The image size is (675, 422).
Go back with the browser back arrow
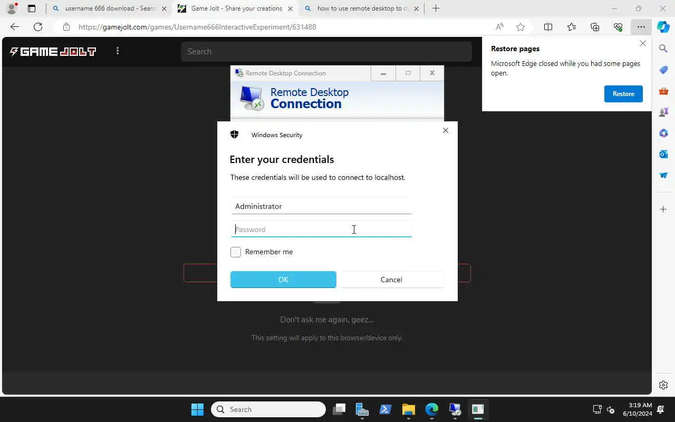pos(15,27)
